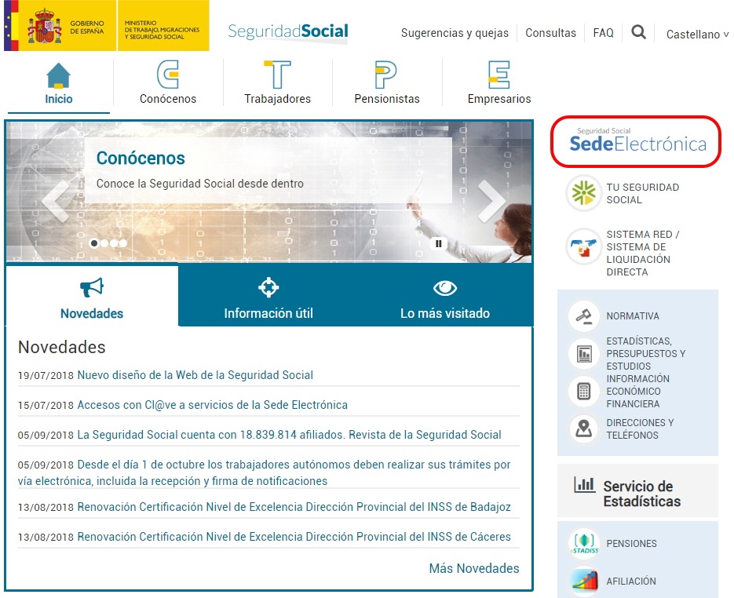Go to previous banner slide arrow
Screen dimensions: 734x598
[x=55, y=202]
